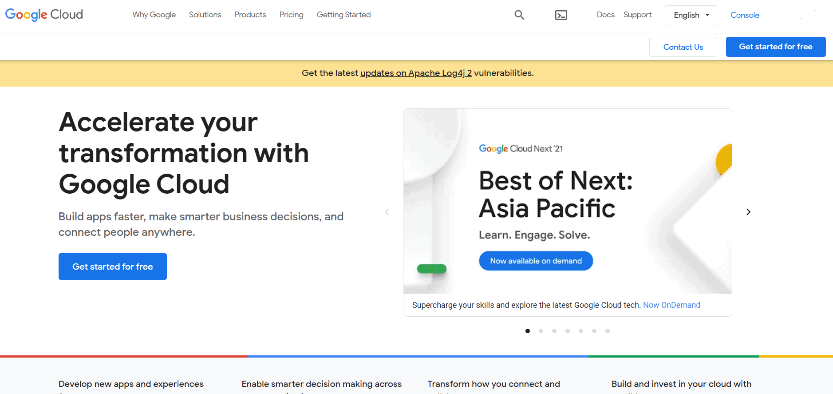Click the search magnifier icon

(519, 15)
